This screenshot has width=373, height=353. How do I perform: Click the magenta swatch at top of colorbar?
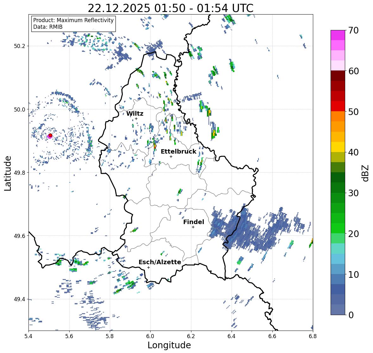pyautogui.click(x=338, y=35)
